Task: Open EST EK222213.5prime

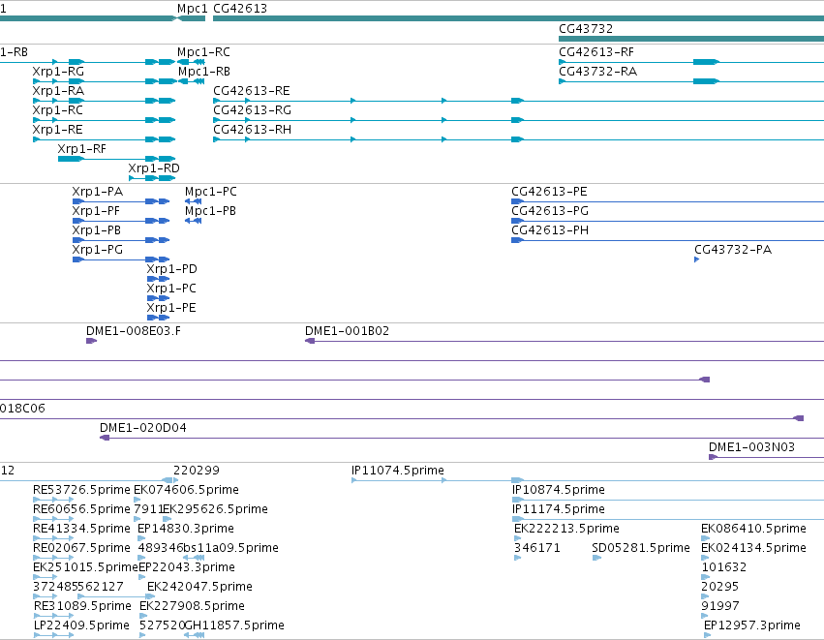Action: click(x=567, y=529)
